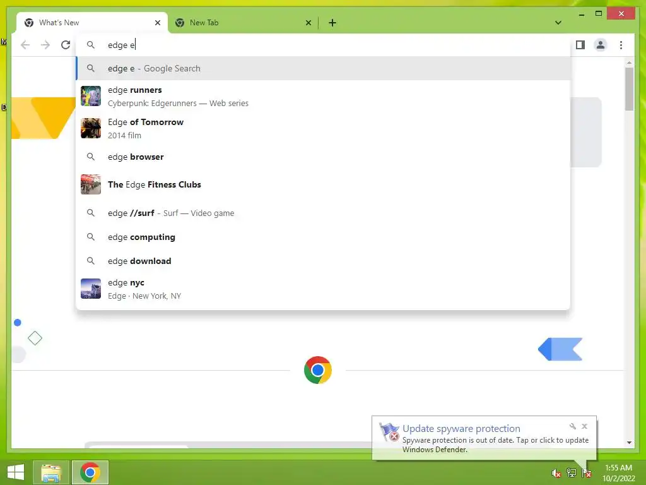Image resolution: width=646 pixels, height=485 pixels.
Task: Choose the 'edge runners' suggestion
Action: (323, 96)
